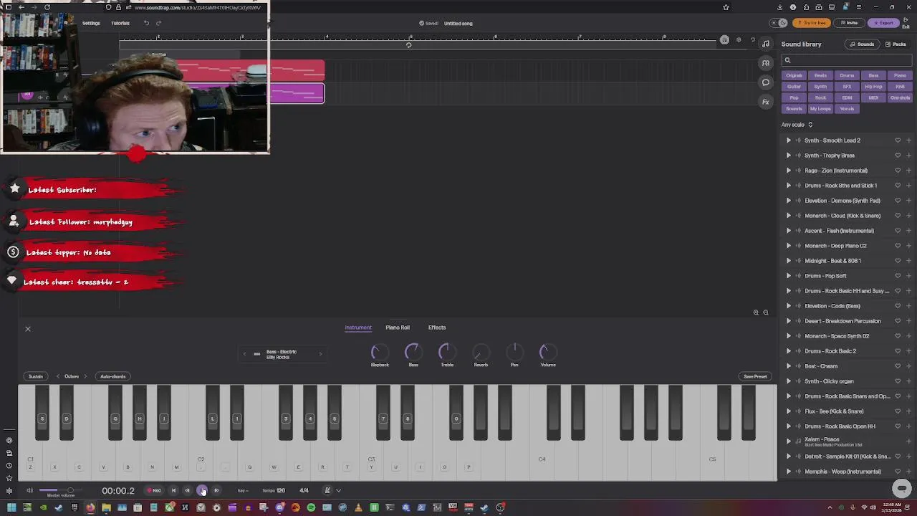917x516 pixels.
Task: Click the fast forward transport button
Action: (x=216, y=491)
